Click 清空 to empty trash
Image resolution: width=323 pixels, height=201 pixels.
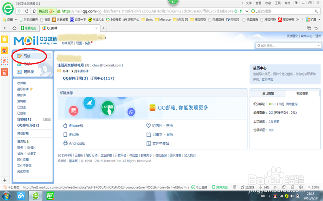(47, 119)
